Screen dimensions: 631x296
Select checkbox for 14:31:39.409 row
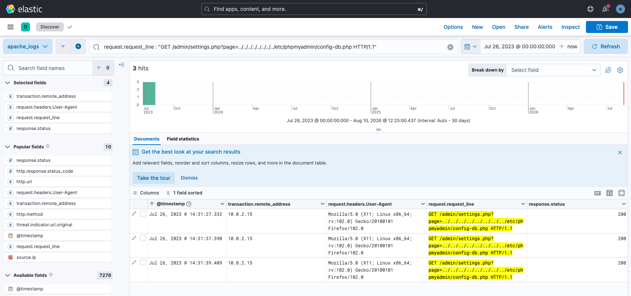coord(143,262)
